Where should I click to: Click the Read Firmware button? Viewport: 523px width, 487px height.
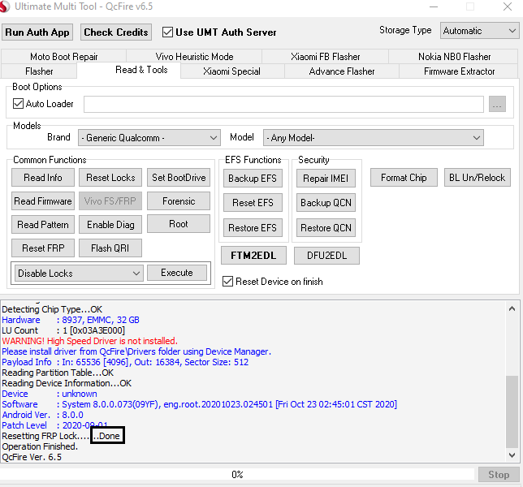(43, 201)
